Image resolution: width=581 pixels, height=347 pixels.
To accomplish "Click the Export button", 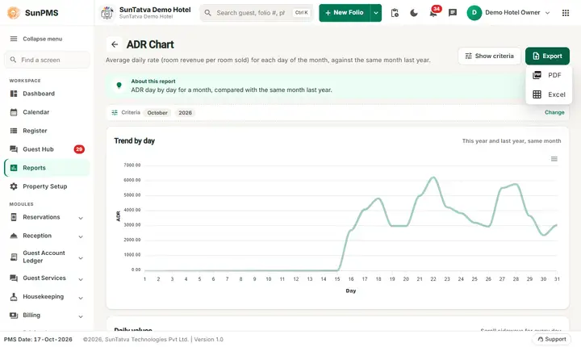I will (547, 56).
